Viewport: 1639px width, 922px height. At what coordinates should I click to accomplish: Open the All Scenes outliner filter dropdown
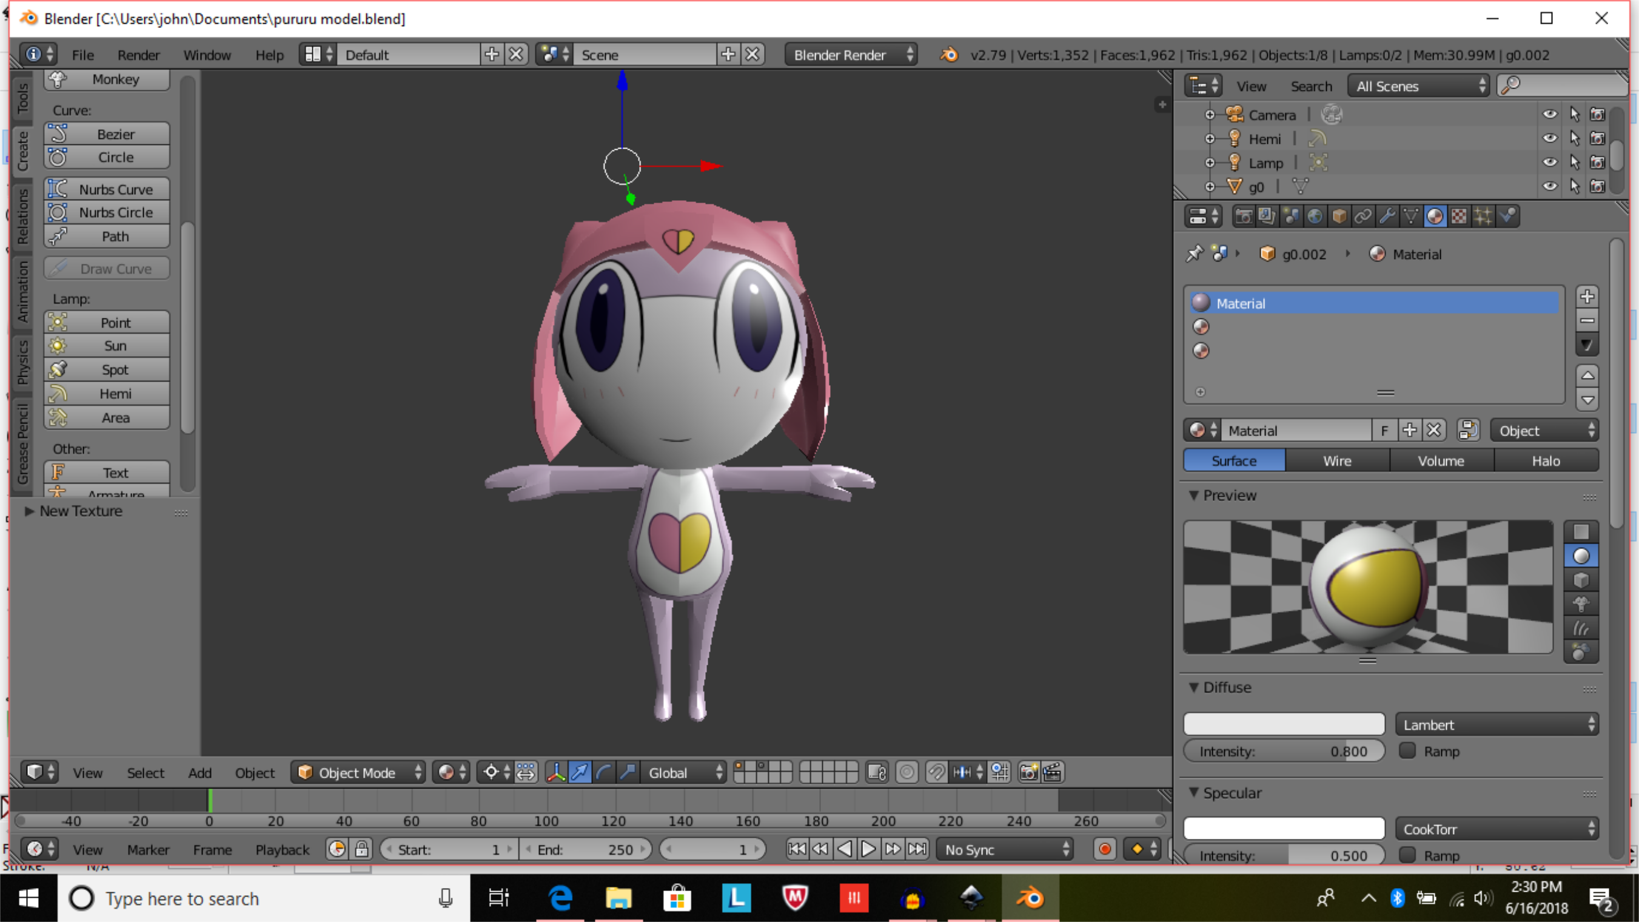click(1418, 86)
